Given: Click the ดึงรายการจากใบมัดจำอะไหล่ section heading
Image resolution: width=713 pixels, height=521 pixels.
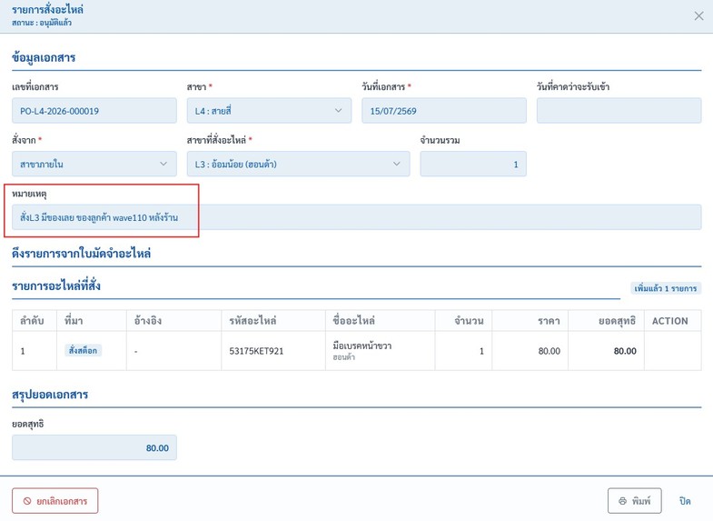Looking at the screenshot, I should click(82, 254).
